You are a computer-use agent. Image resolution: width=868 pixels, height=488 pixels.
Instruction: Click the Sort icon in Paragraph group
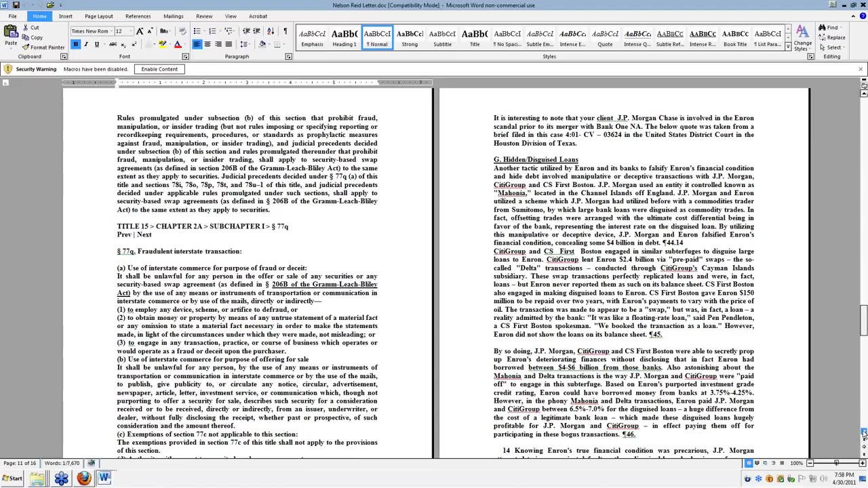pyautogui.click(x=271, y=31)
